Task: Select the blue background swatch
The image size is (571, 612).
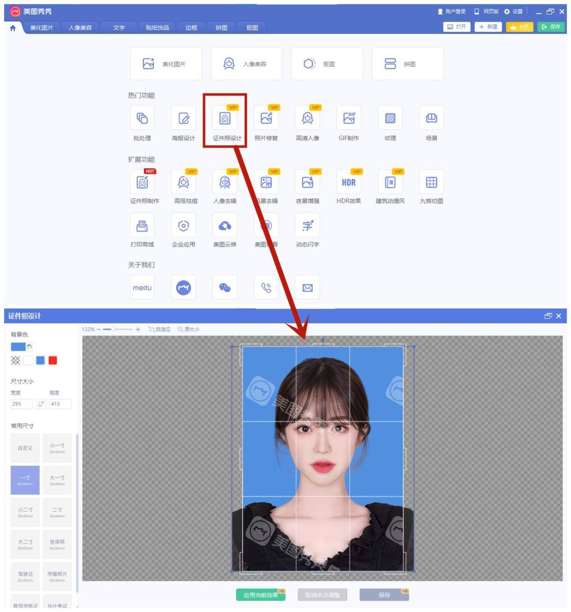Action: click(40, 360)
